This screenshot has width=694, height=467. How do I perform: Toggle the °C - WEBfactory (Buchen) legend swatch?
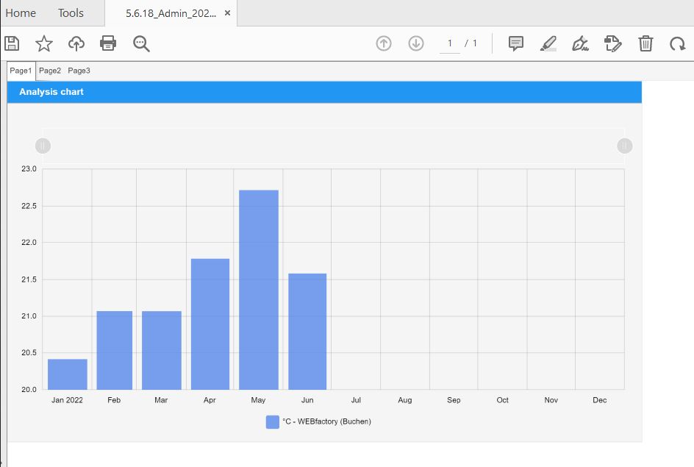point(273,421)
